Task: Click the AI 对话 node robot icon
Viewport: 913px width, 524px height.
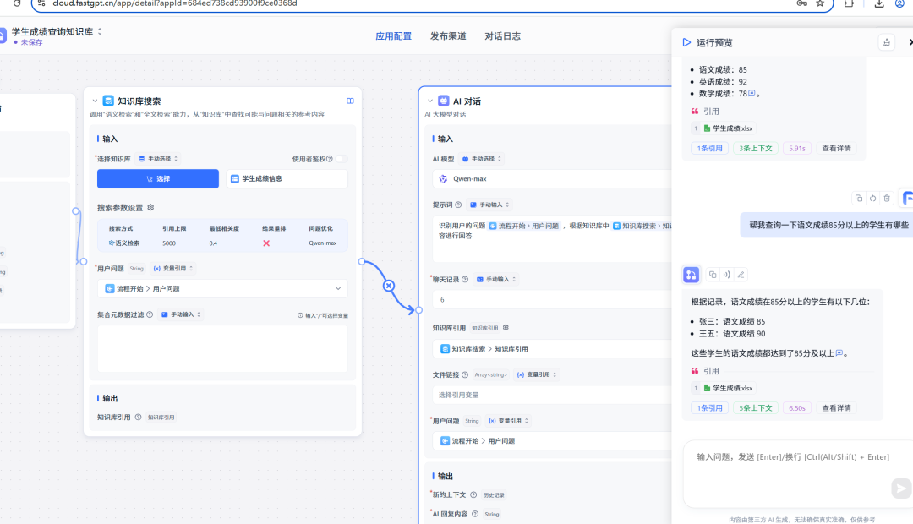Action: pos(444,101)
